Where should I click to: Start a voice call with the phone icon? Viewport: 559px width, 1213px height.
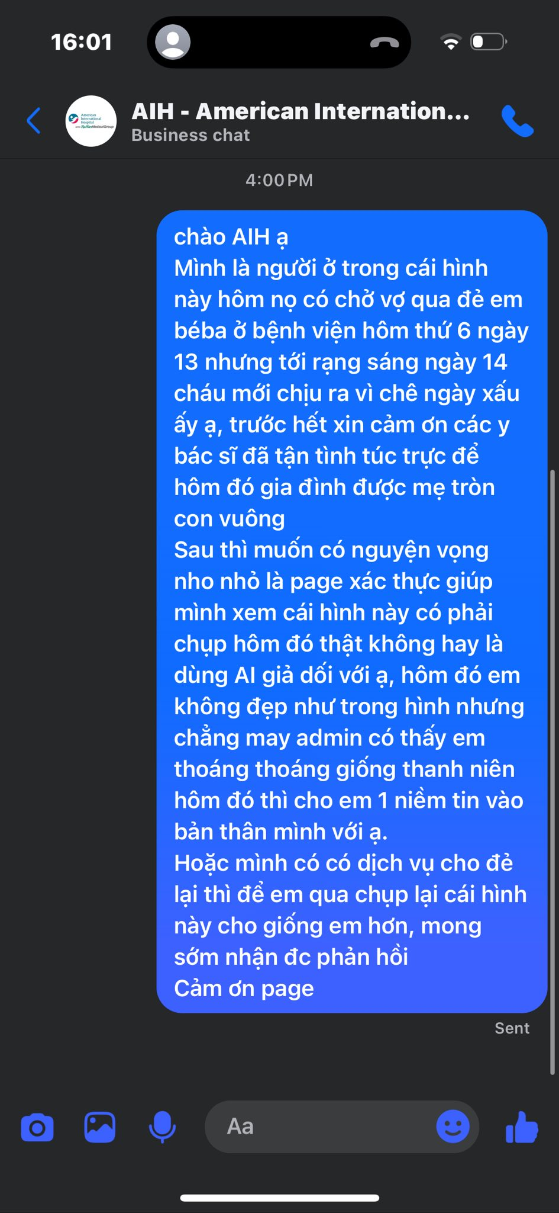pos(518,121)
